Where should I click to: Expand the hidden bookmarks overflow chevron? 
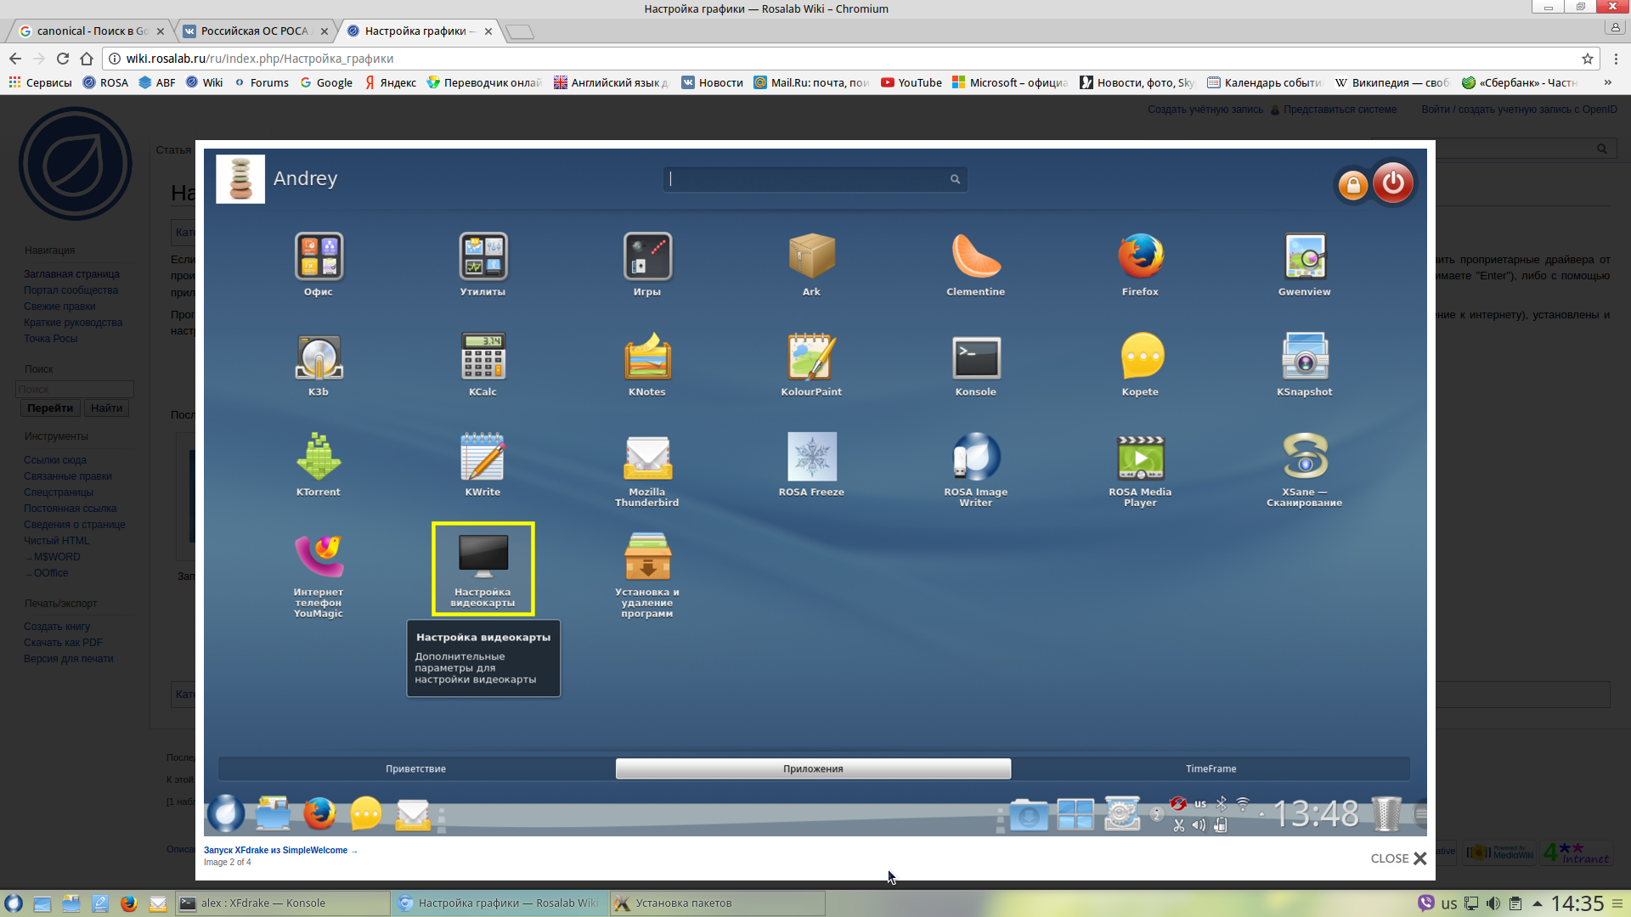[1607, 82]
